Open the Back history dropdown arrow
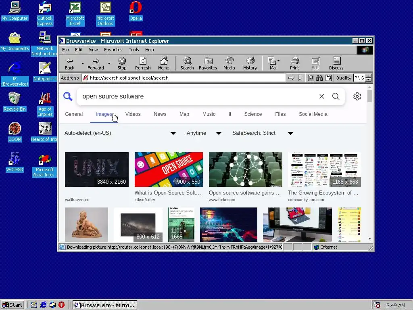The height and width of the screenshot is (310, 413). point(83,63)
